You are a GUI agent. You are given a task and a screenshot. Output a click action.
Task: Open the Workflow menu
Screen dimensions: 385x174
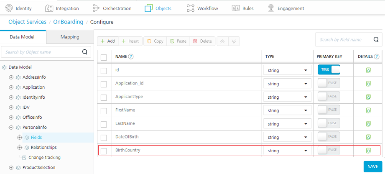pyautogui.click(x=202, y=8)
